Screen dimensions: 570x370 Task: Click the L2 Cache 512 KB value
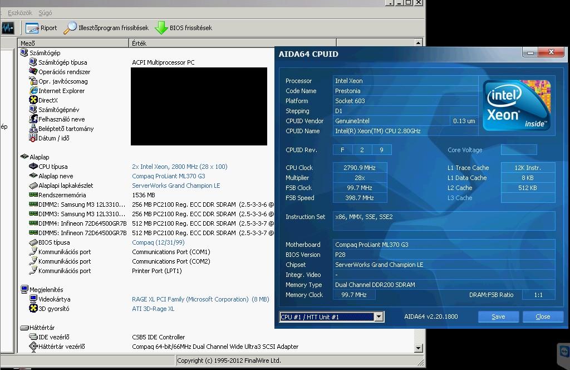tap(528, 188)
